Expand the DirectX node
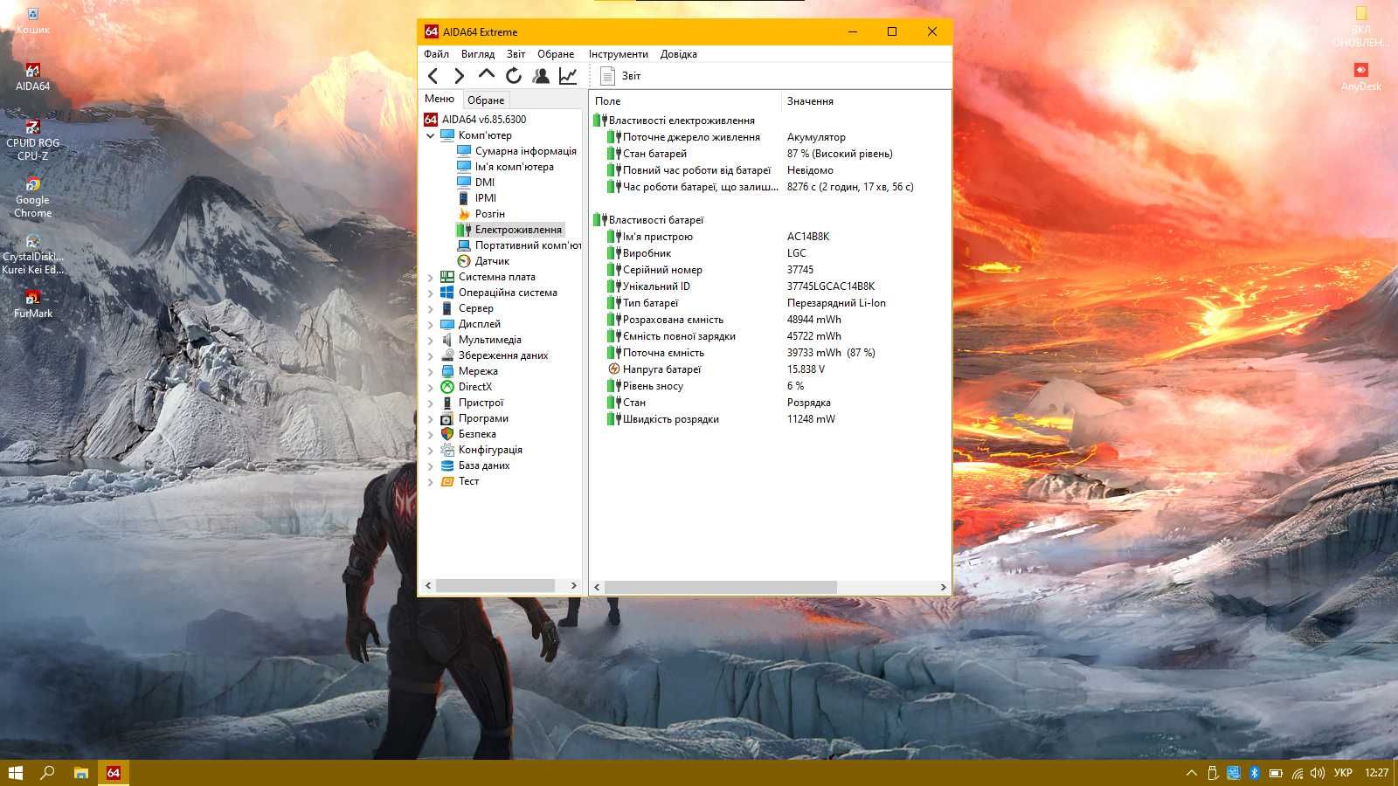 tap(430, 387)
